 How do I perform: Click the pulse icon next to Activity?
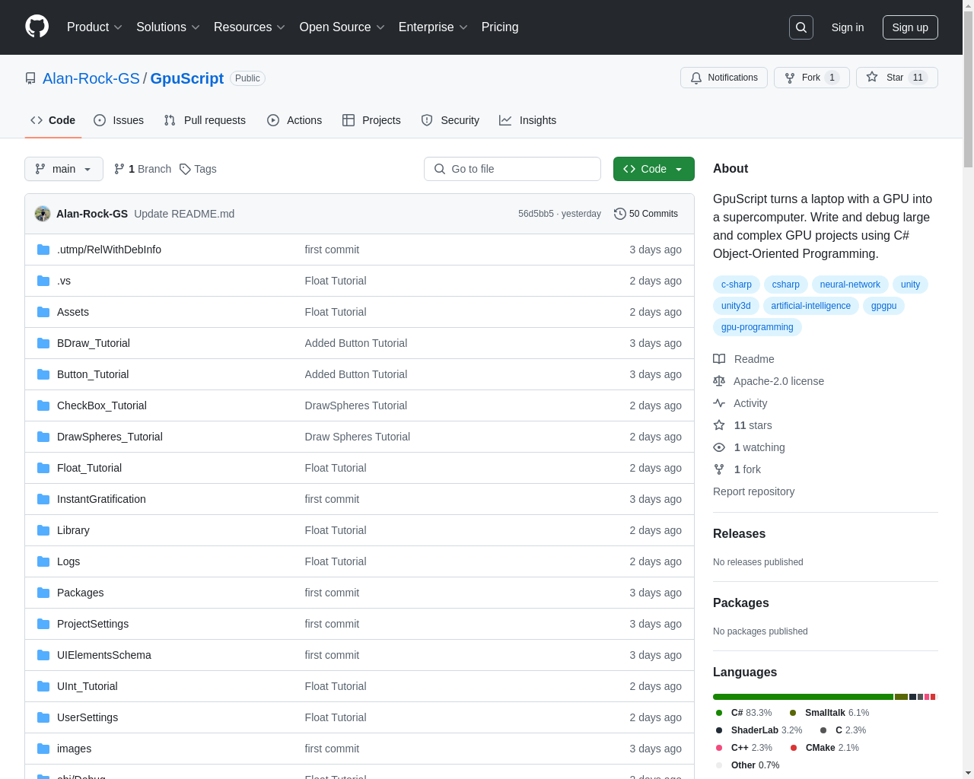(x=719, y=403)
